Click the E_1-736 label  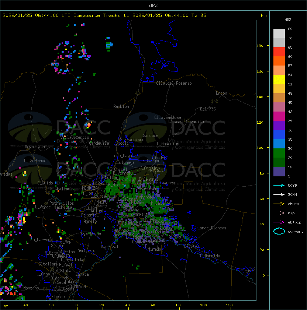pyautogui.click(x=208, y=109)
